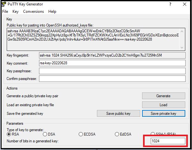Viewport: 192px width, 150px height.
Task: Click the number of bits field
Action: click(x=168, y=141)
